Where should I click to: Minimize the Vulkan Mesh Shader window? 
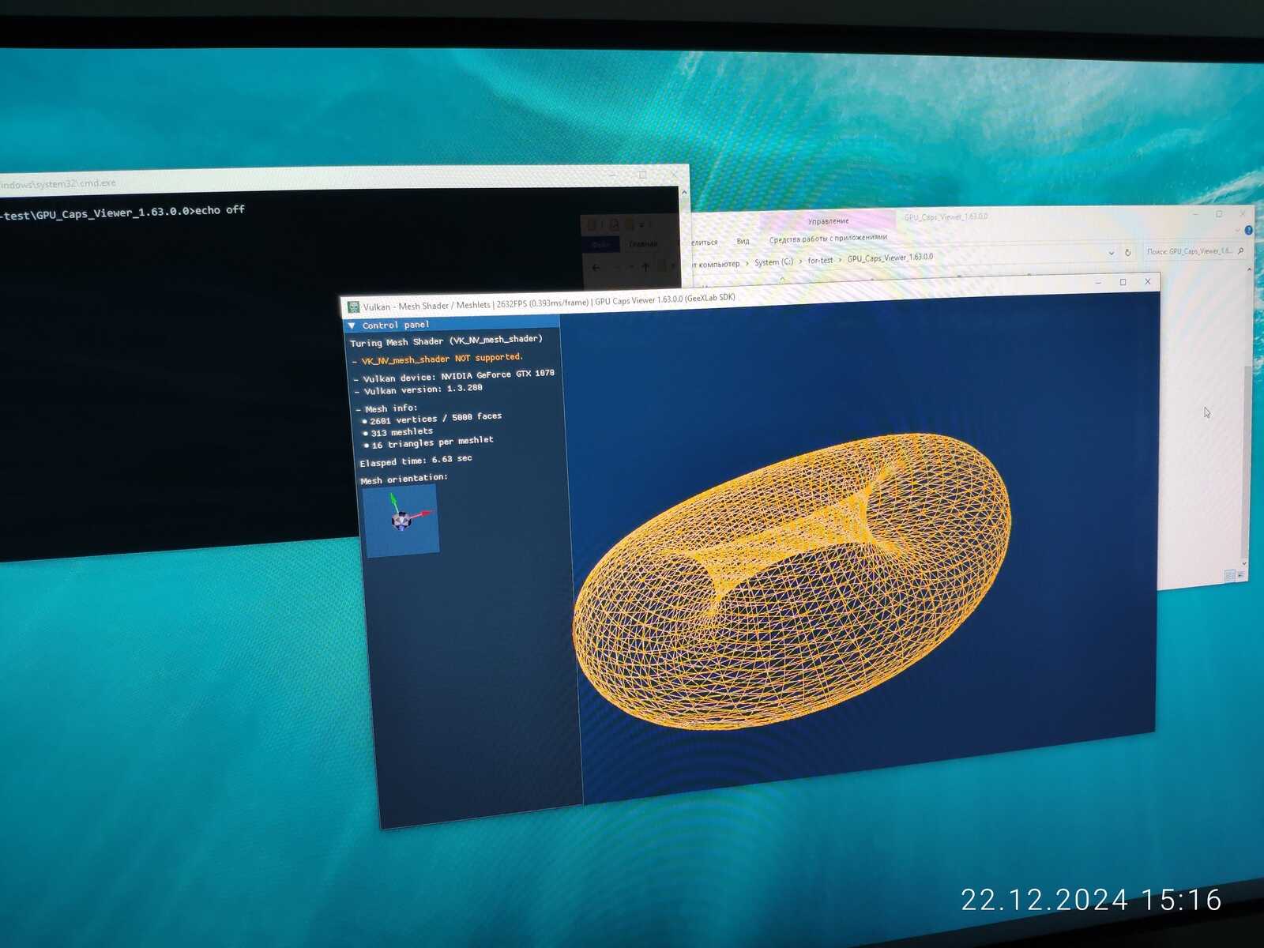tap(1097, 283)
